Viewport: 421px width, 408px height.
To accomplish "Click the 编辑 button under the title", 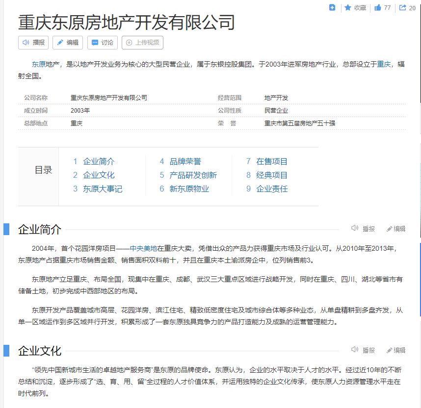I will (x=68, y=43).
